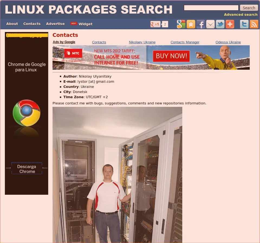The width and height of the screenshot is (260, 243).
Task: Click the MTC logo in the banner ad
Action: pos(73,53)
